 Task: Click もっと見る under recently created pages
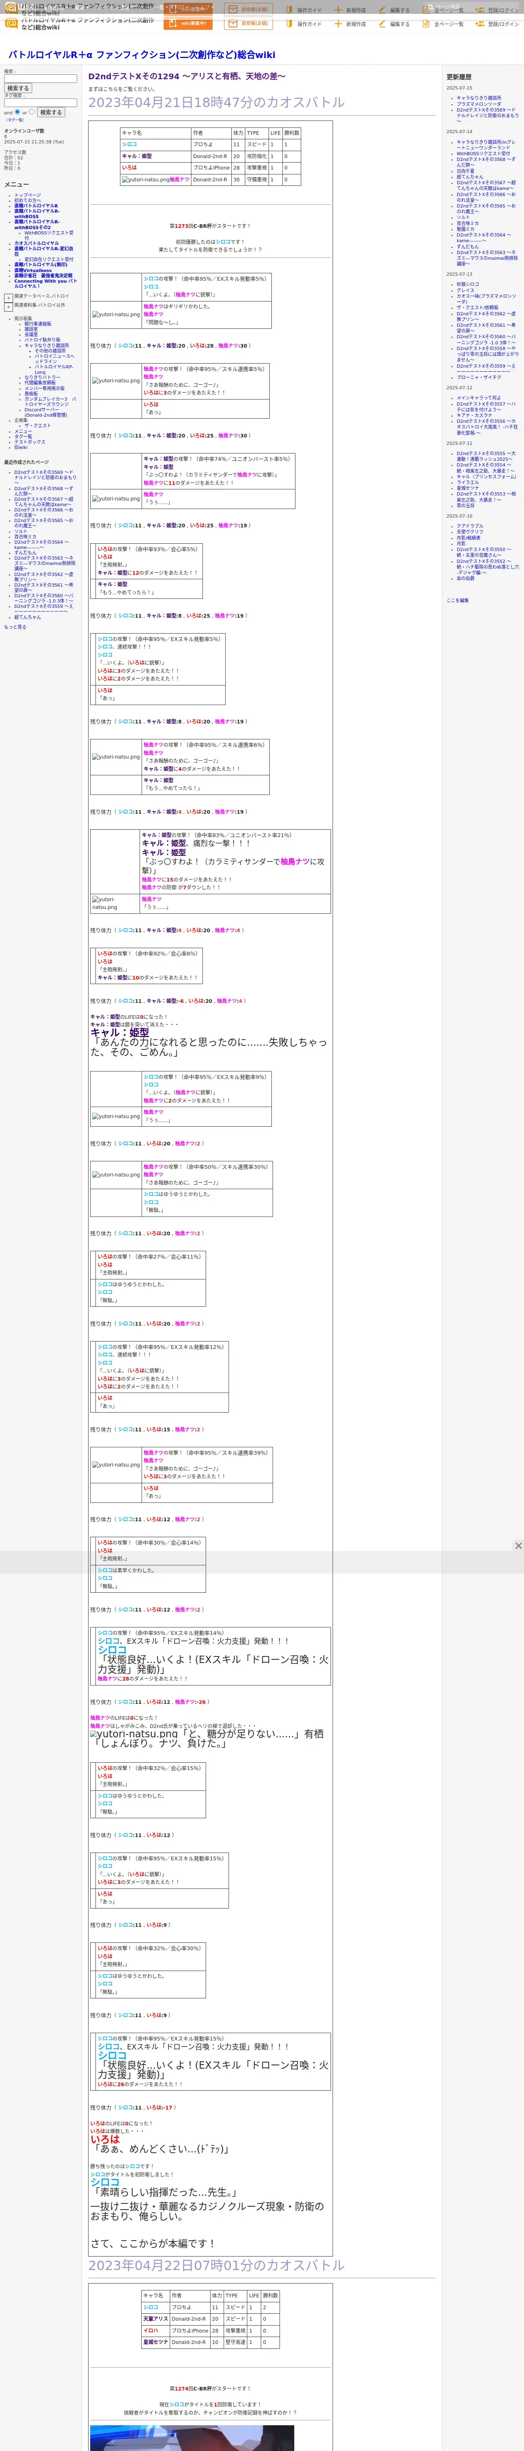click(15, 627)
